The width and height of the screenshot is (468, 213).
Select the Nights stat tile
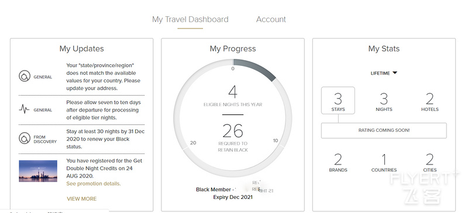384,102
